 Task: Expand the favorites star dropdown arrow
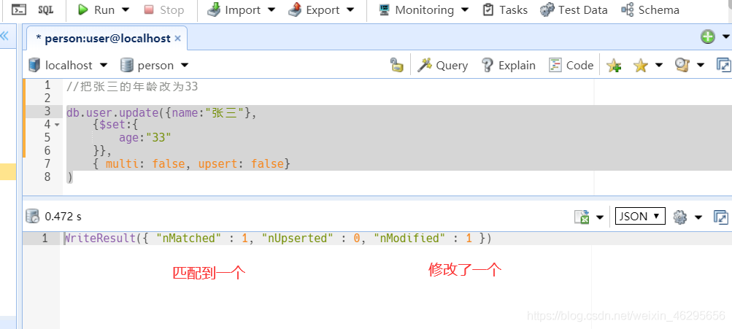pyautogui.click(x=659, y=66)
